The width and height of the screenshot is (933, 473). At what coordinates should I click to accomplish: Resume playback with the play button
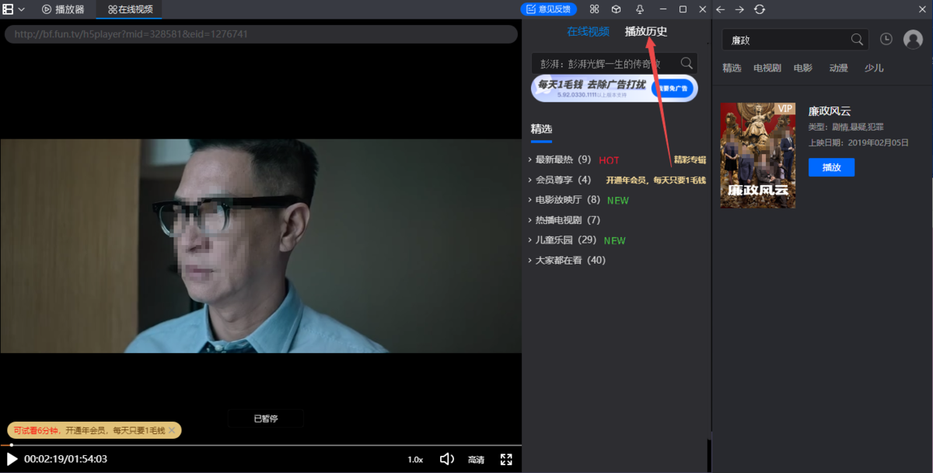tap(11, 458)
